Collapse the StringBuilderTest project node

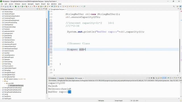click(1, 77)
